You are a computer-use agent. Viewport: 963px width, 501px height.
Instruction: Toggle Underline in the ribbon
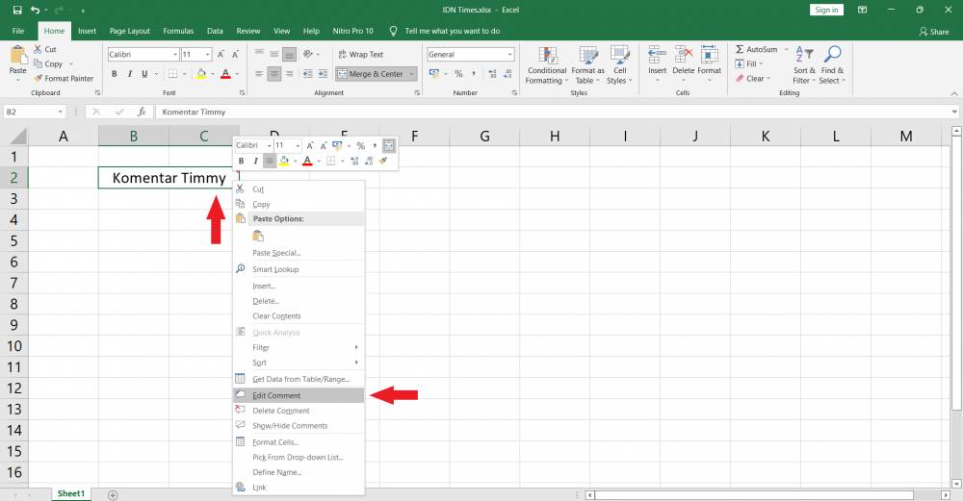pyautogui.click(x=144, y=74)
